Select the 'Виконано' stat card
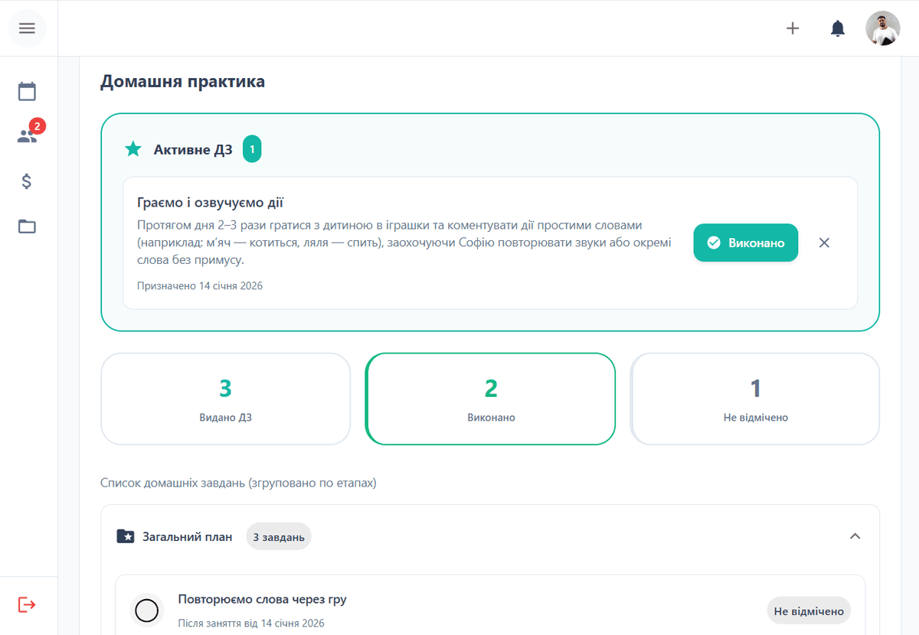The height and width of the screenshot is (635, 919). pyautogui.click(x=490, y=399)
